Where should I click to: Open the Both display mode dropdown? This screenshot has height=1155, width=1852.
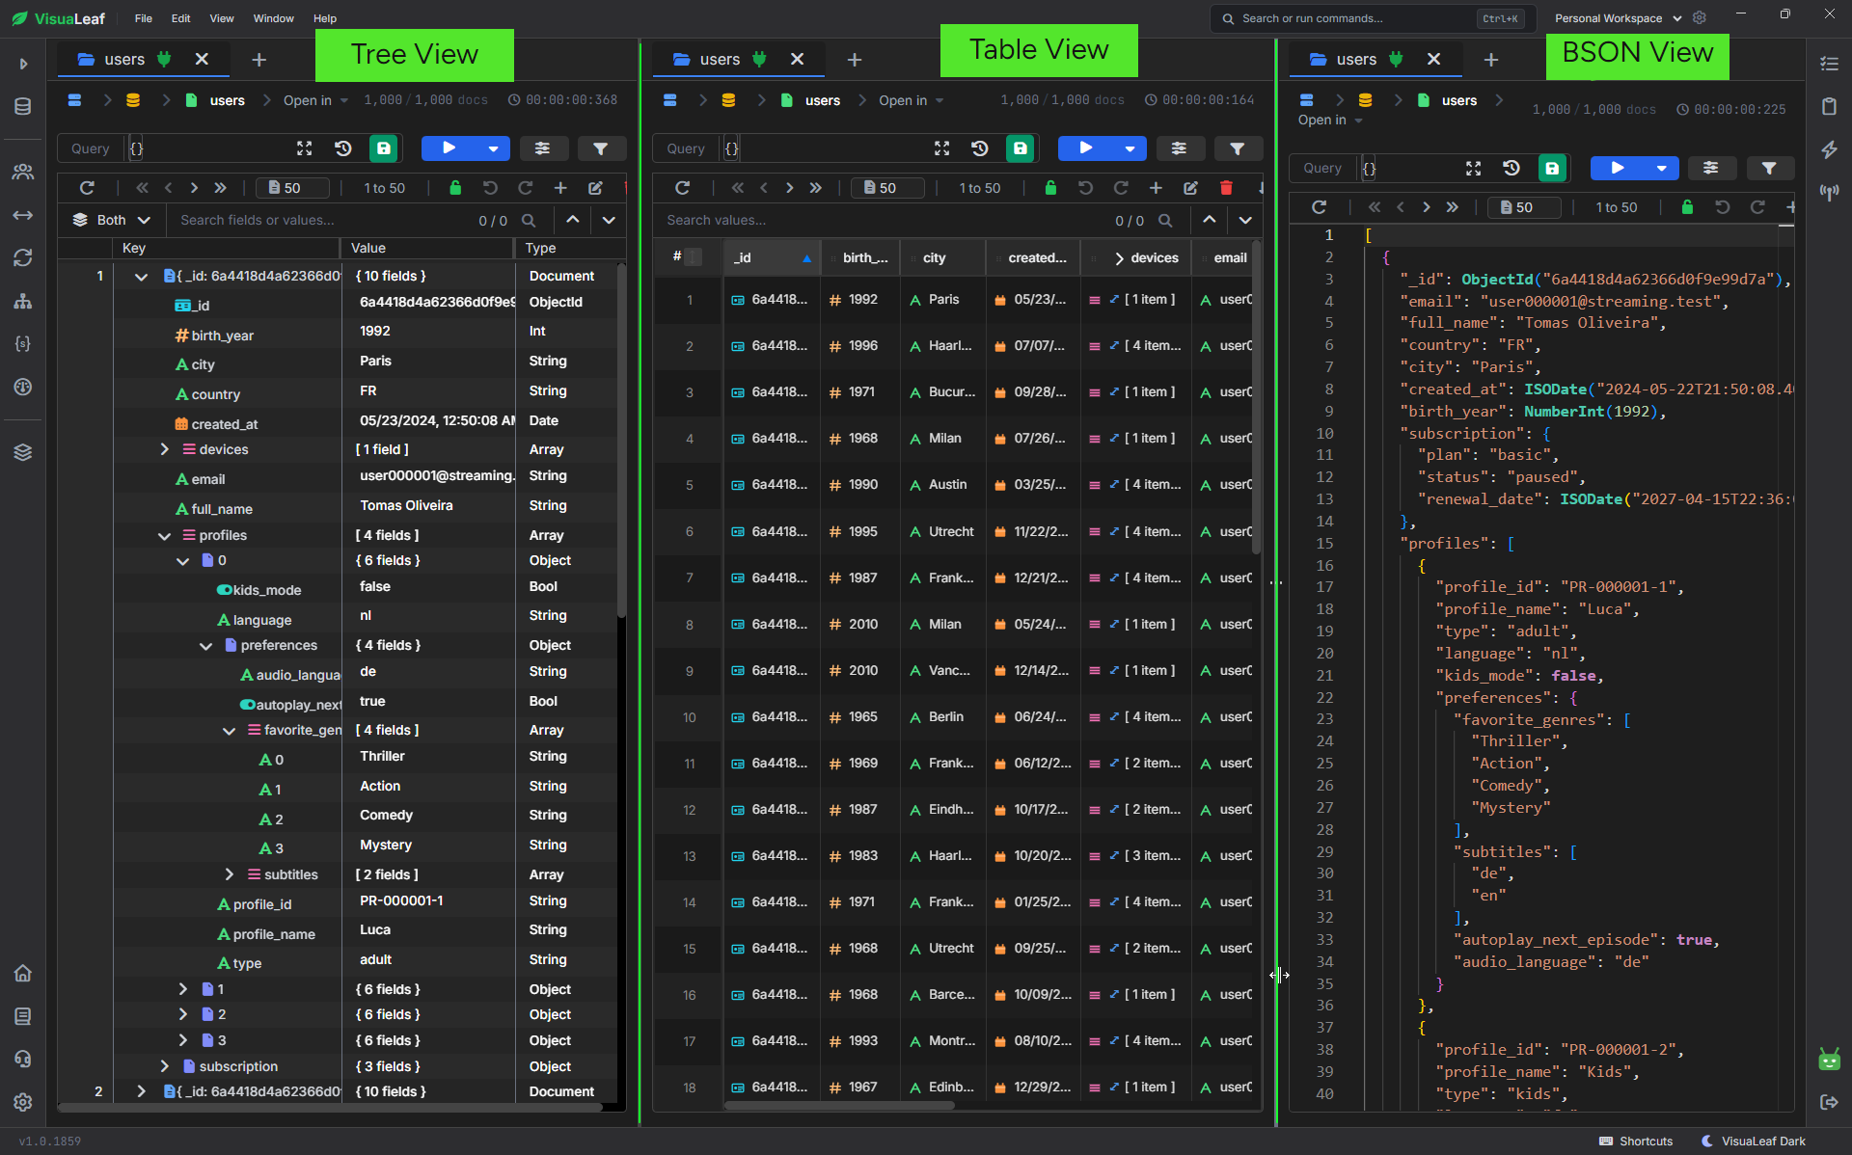pyautogui.click(x=112, y=220)
